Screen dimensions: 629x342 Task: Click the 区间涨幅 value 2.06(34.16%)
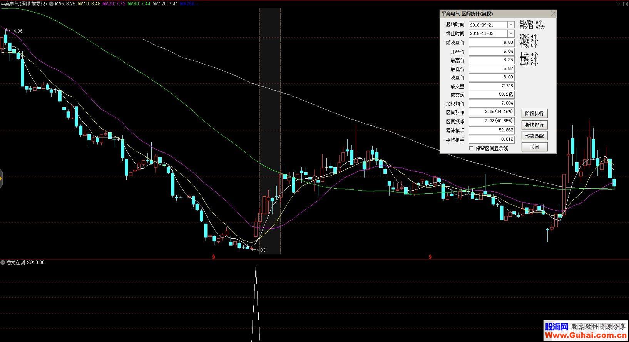492,112
